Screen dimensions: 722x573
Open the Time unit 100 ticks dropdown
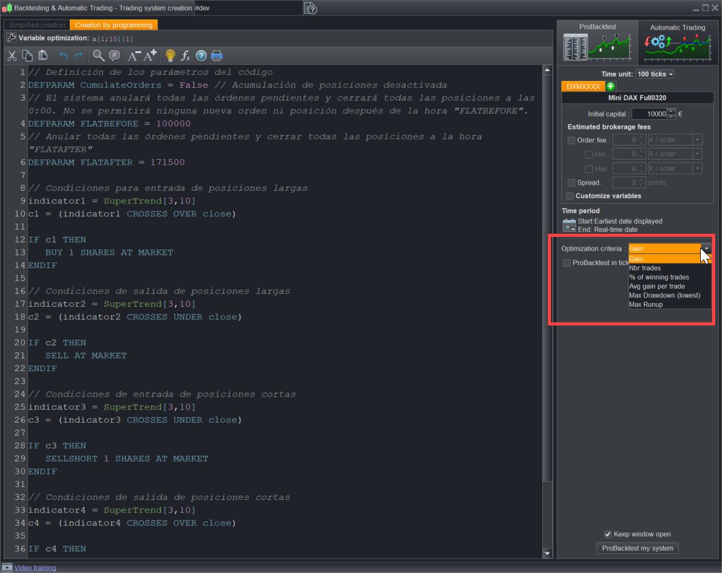click(x=655, y=74)
